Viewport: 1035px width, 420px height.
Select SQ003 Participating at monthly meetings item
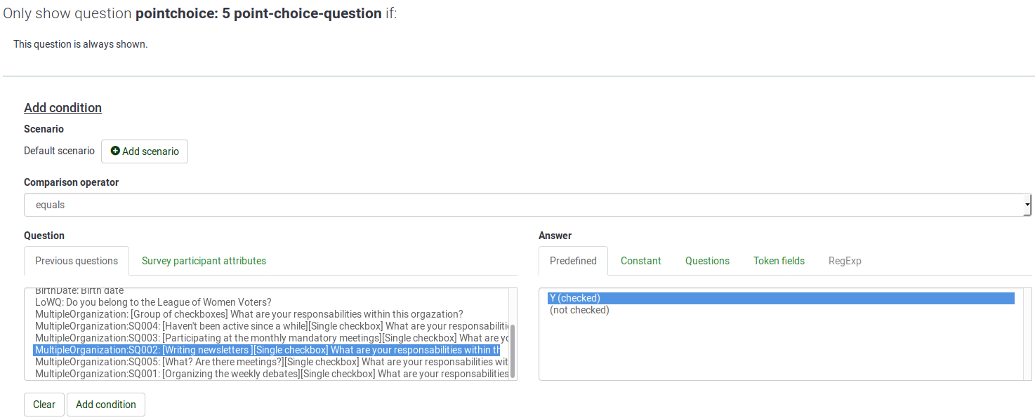271,338
